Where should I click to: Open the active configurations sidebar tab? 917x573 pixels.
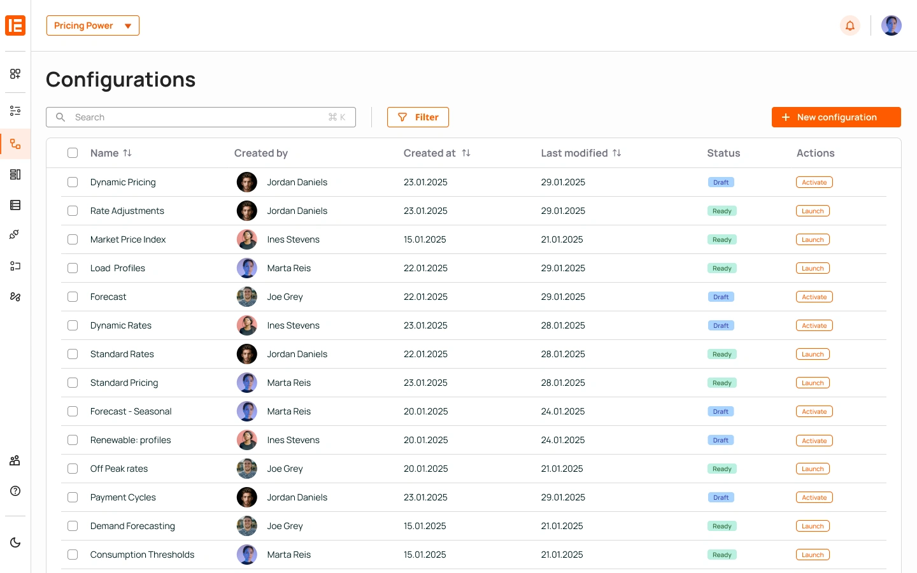pos(15,144)
